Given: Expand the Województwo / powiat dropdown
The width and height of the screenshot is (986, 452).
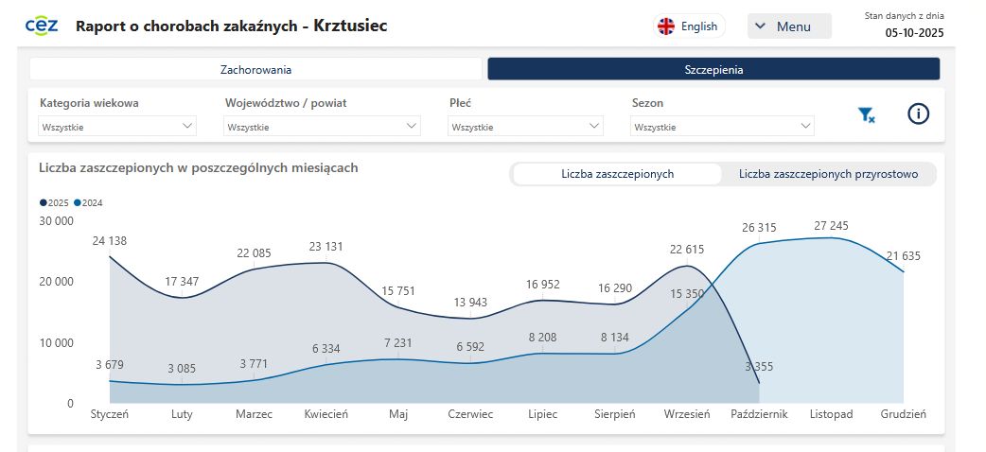Looking at the screenshot, I should (322, 127).
